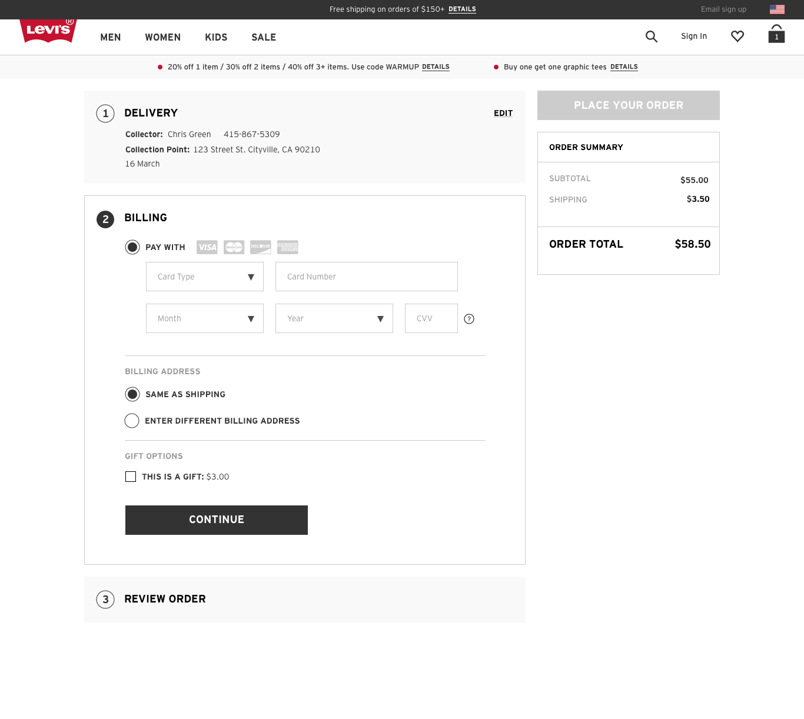Open the wishlist heart icon

pos(737,36)
